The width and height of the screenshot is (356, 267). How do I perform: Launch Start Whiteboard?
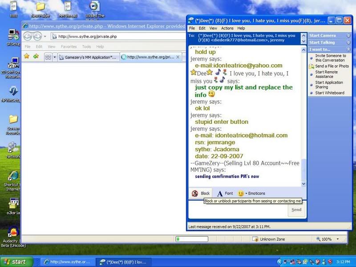330,93
